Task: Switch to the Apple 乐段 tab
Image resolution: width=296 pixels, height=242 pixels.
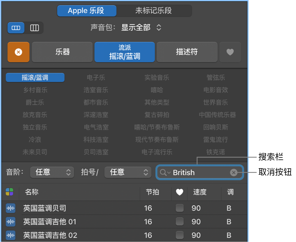Action: point(86,11)
